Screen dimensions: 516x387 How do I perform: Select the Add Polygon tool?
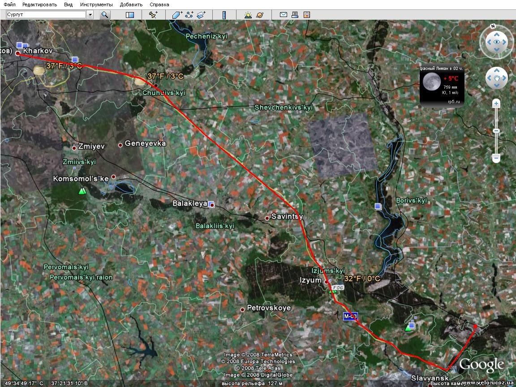pos(177,15)
